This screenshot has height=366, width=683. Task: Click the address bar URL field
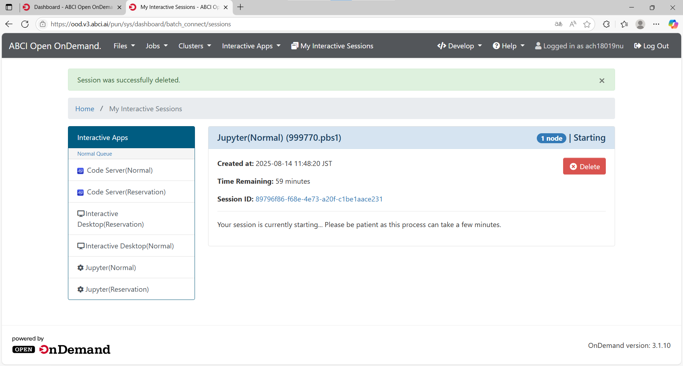299,24
